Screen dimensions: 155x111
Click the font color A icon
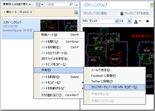pyautogui.click(x=136, y=21)
